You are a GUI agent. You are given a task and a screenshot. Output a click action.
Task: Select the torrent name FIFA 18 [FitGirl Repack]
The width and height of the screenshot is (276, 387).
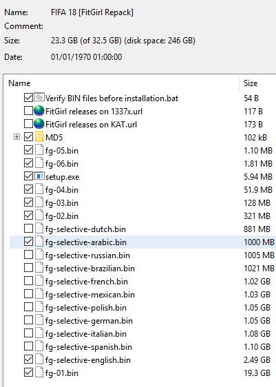point(92,12)
